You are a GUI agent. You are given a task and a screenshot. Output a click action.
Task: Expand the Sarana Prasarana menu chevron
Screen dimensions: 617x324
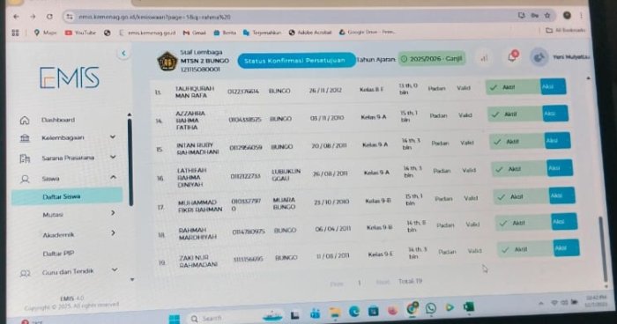point(113,157)
